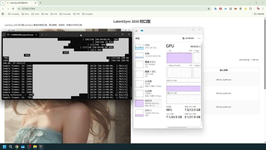Select GPU 1 Intel UHD Graphics item

[x=148, y=113]
